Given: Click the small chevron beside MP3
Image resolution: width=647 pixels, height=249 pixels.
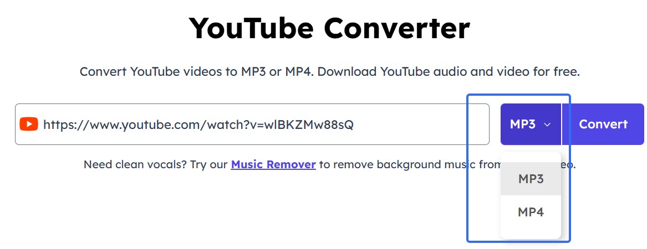Looking at the screenshot, I should pyautogui.click(x=547, y=124).
